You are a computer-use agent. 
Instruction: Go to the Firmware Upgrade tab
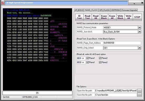click(129, 10)
